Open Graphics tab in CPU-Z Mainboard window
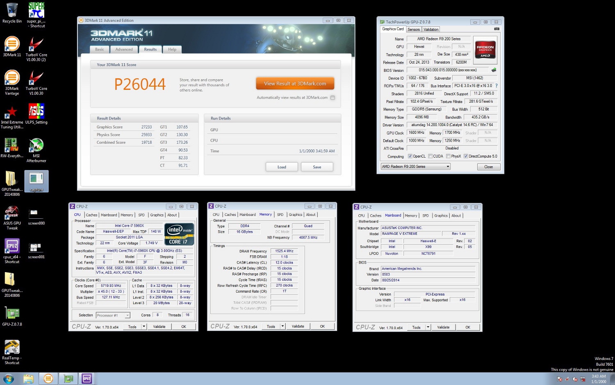Viewport: 615px width, 385px height. (x=441, y=215)
